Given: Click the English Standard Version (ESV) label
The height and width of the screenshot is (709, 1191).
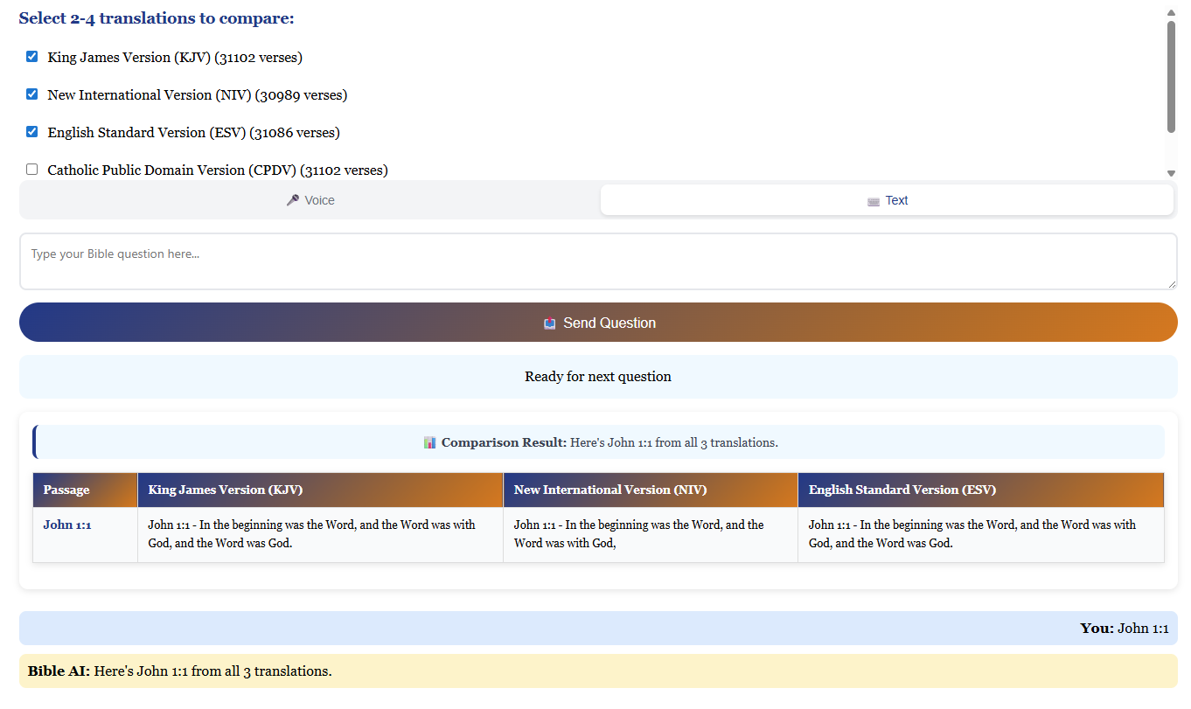Looking at the screenshot, I should pos(194,133).
